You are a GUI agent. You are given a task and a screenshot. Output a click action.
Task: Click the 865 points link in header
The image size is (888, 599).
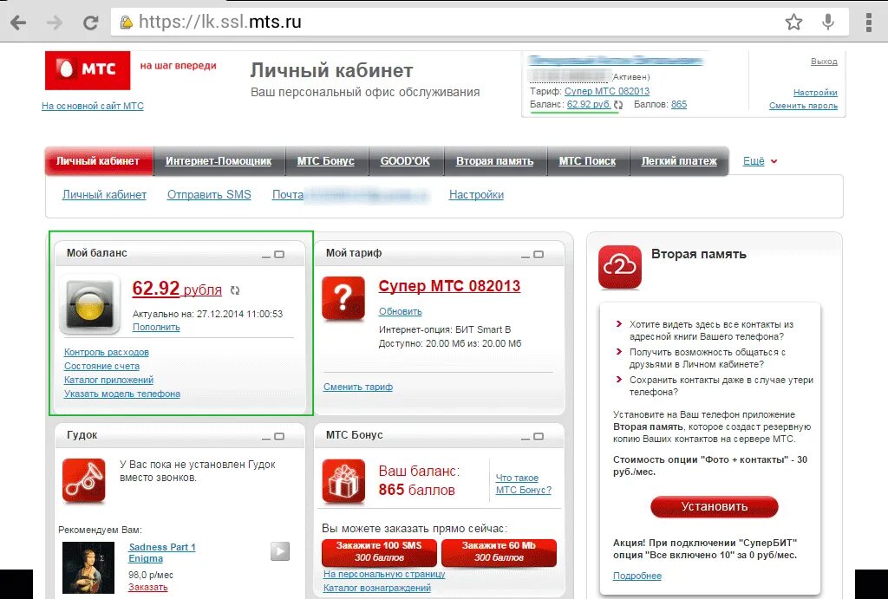pos(679,104)
